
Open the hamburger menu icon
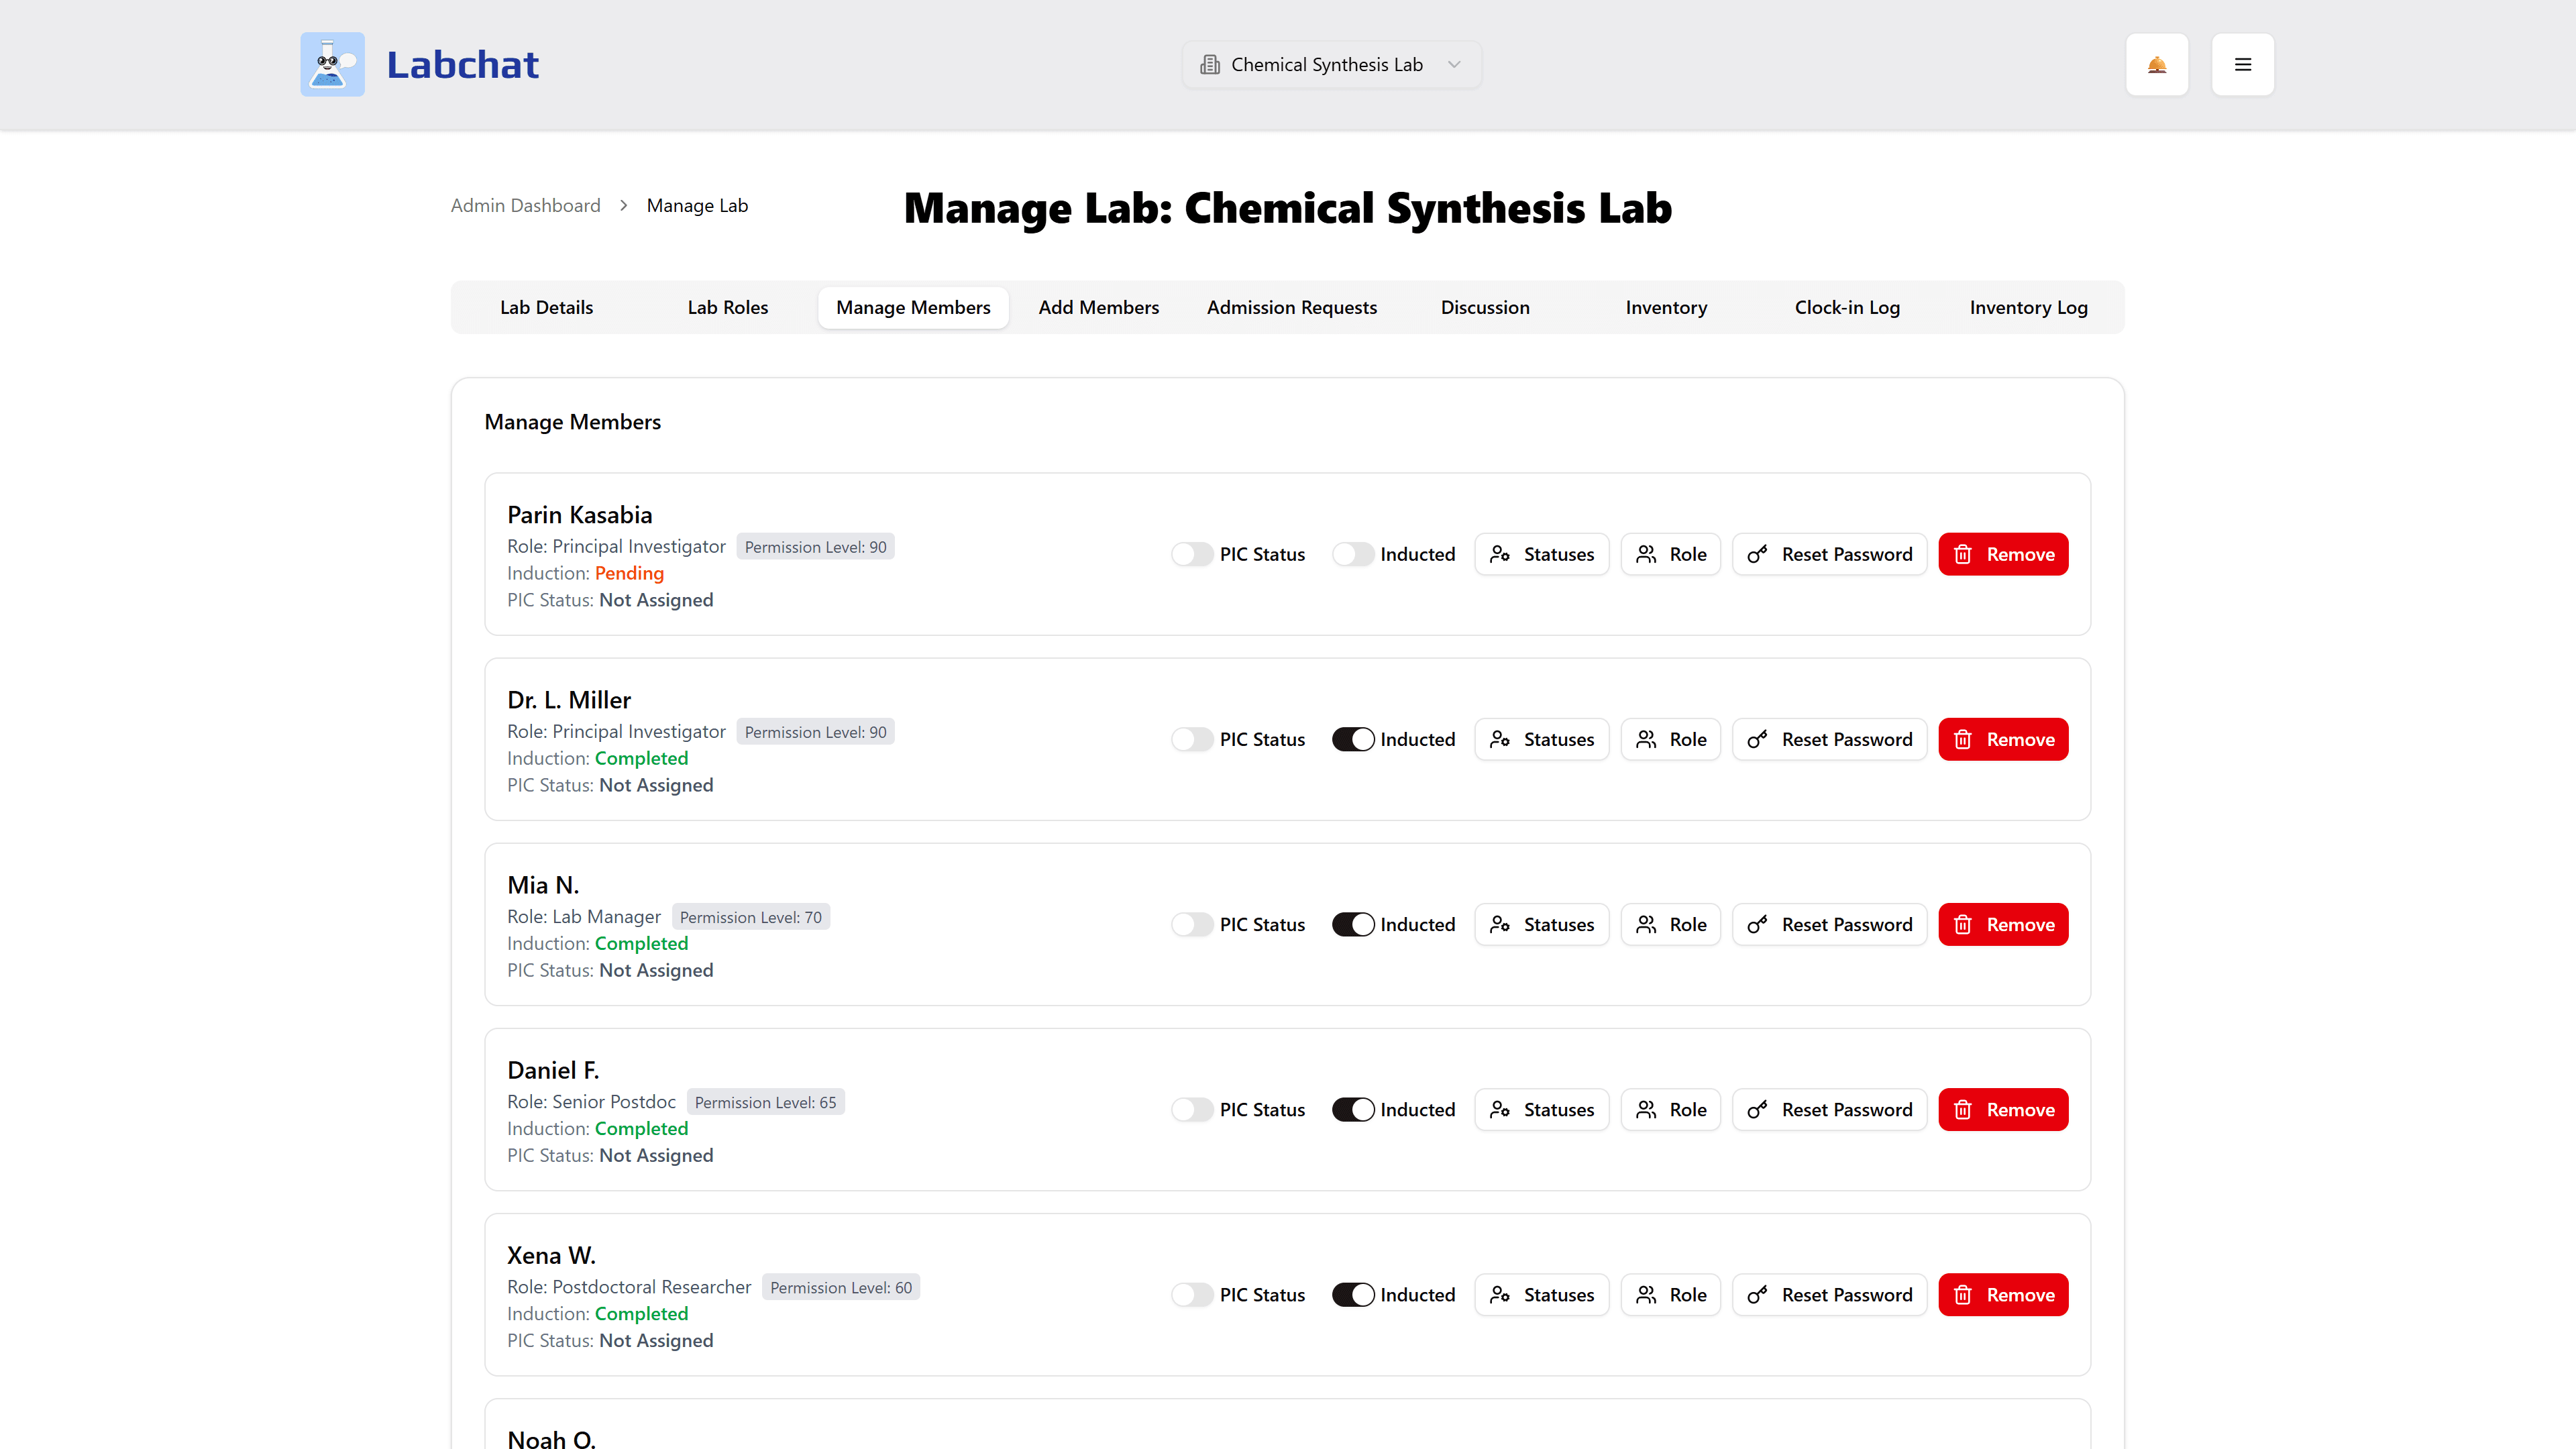2242,65
